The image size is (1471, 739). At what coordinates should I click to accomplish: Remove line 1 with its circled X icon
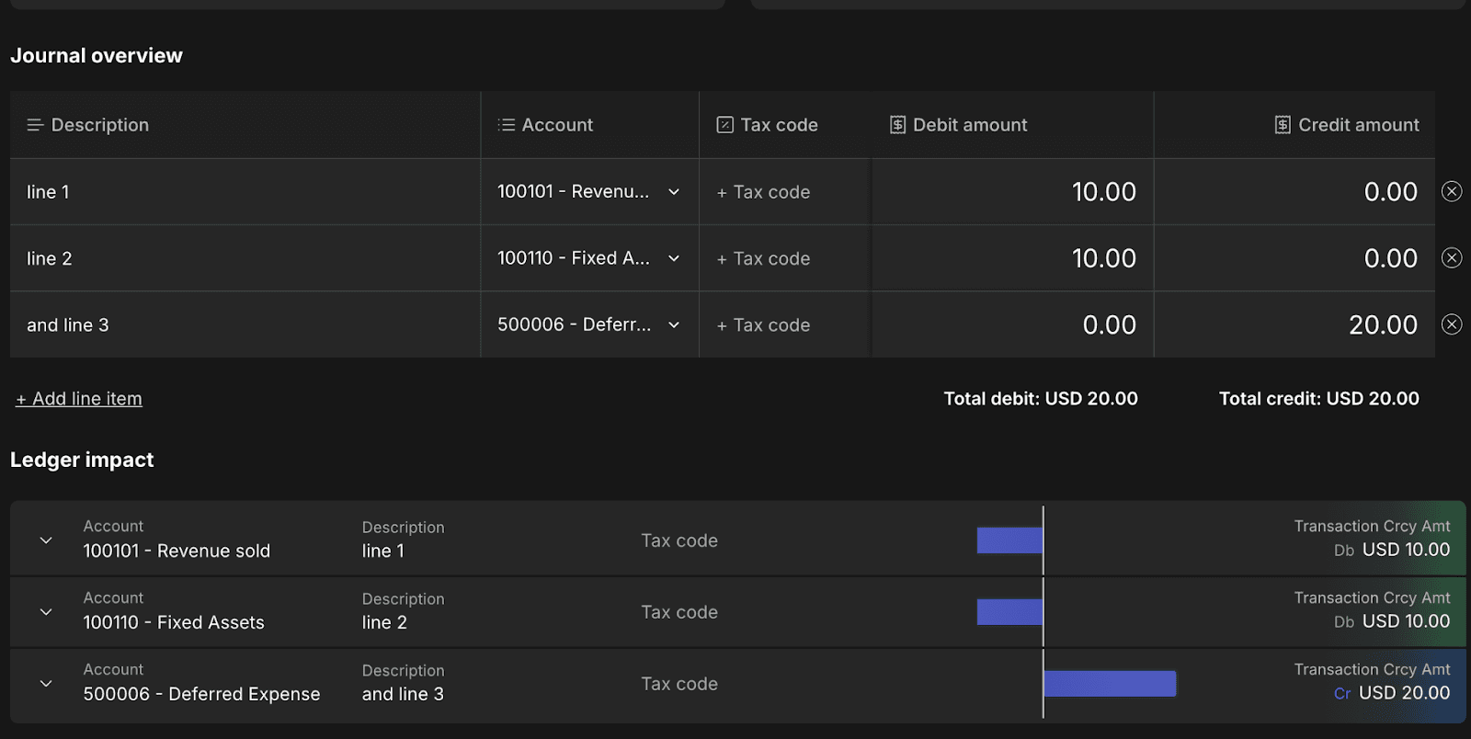click(1452, 191)
